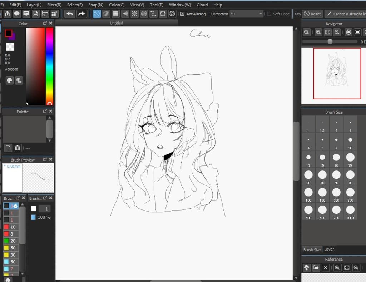366x282 pixels.
Task: Select the transparent color checker swatch
Action: click(10, 47)
